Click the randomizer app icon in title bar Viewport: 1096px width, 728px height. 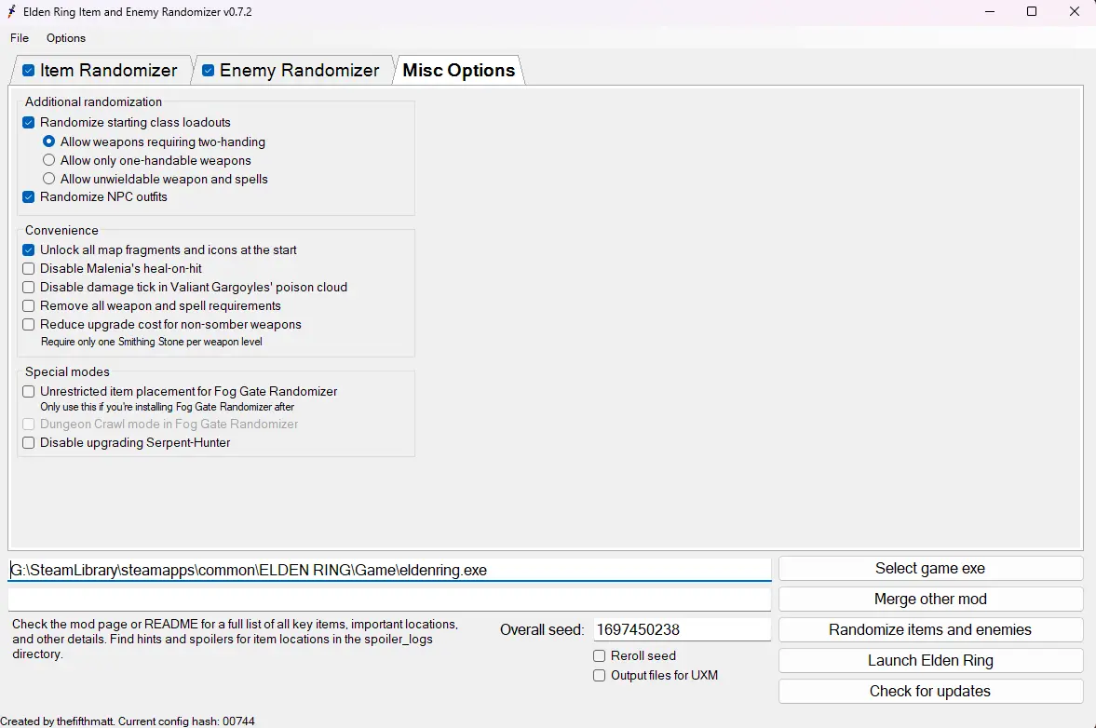[x=11, y=11]
